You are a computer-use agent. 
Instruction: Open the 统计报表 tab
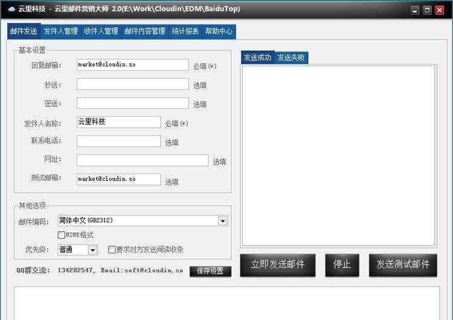click(185, 31)
